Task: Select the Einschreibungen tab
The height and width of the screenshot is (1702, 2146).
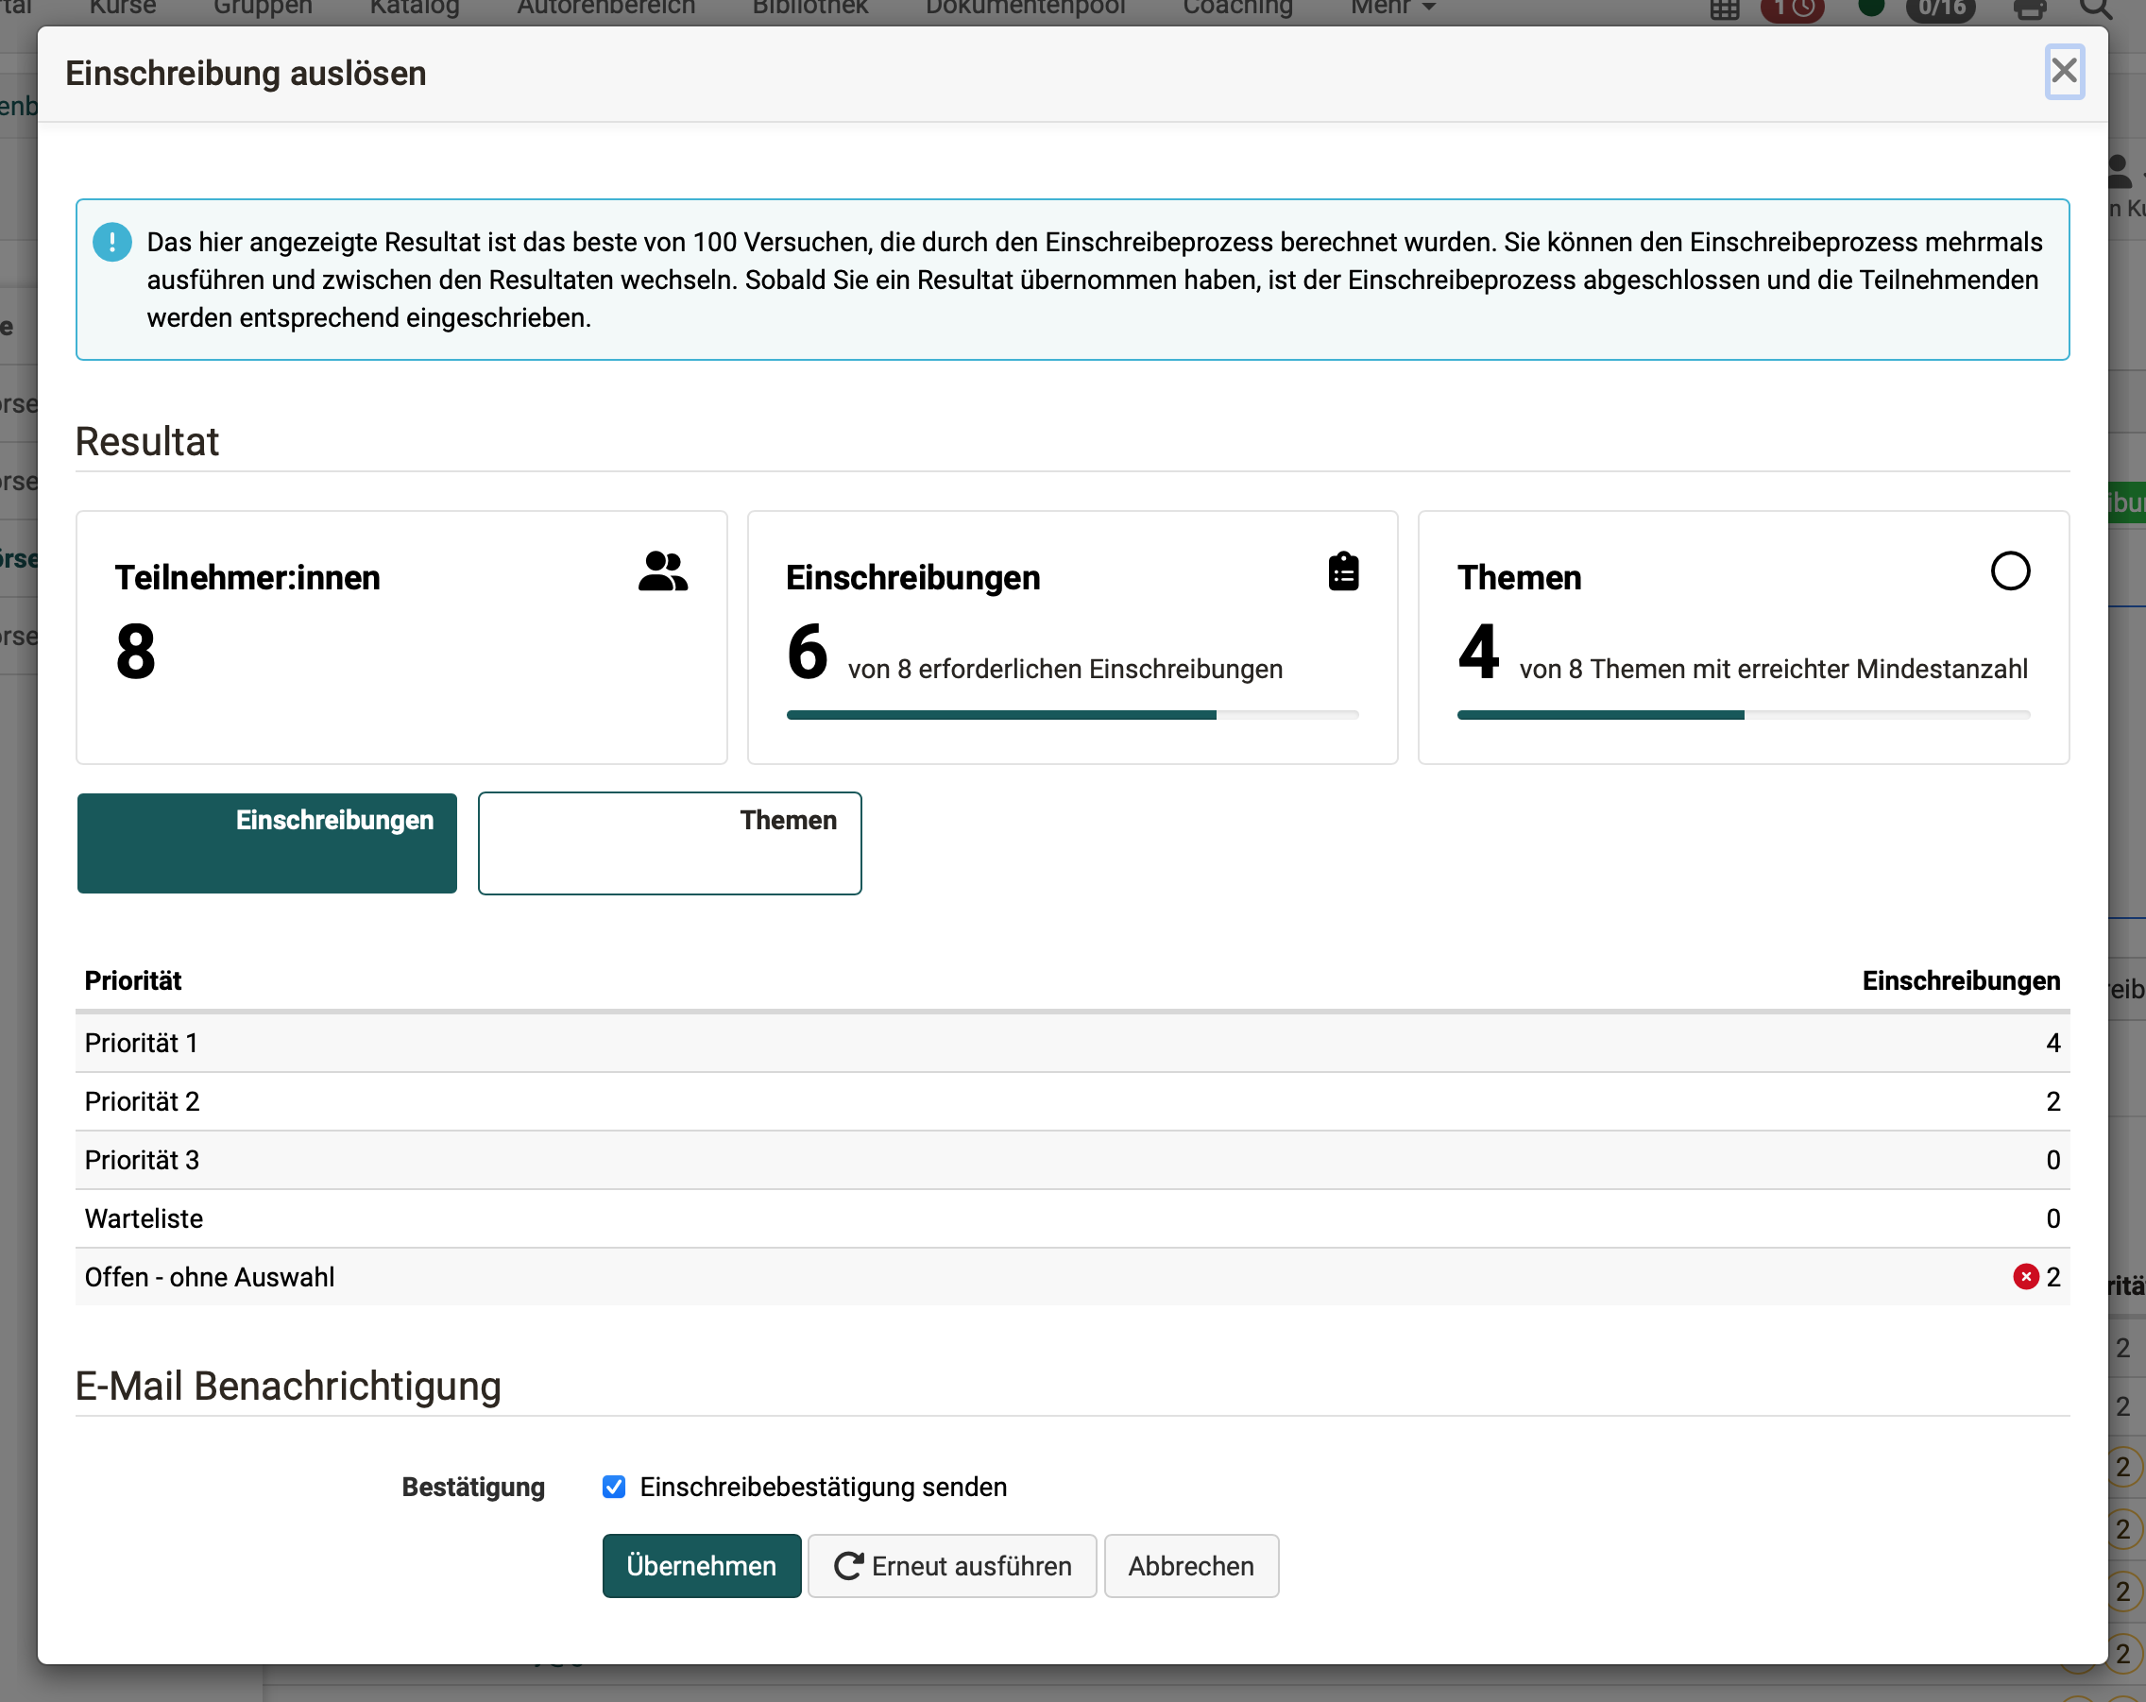Action: (266, 843)
